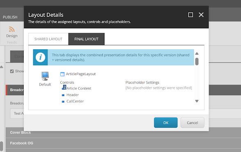Viewport: 241px width, 152px height.
Task: Click the background content scroll up arrow
Action: pos(2,67)
